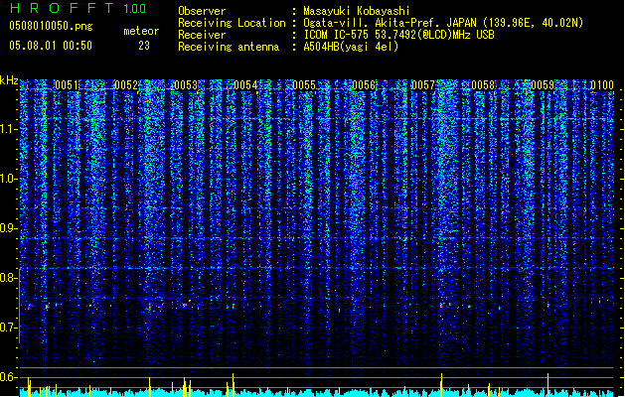
Task: Click the 0.7 kHz axis label
Action: point(9,328)
